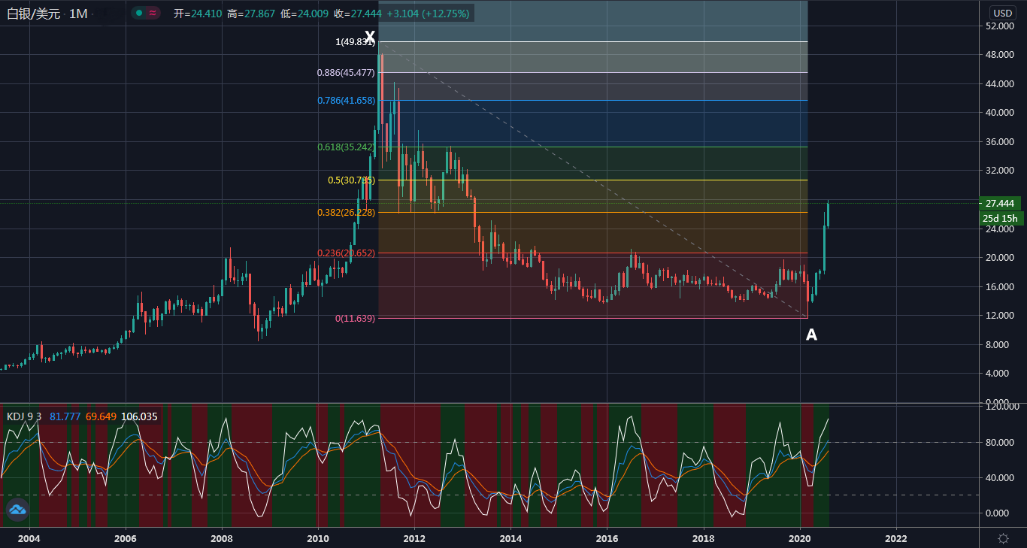Select the Fibonacci 0.5(30.735) level label
The image size is (1027, 548).
tap(351, 180)
